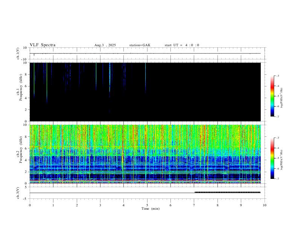Click the "ch.3(V)" waveform axis label
Image resolution: width=298 pixels, height=230 pixels.
point(18,193)
